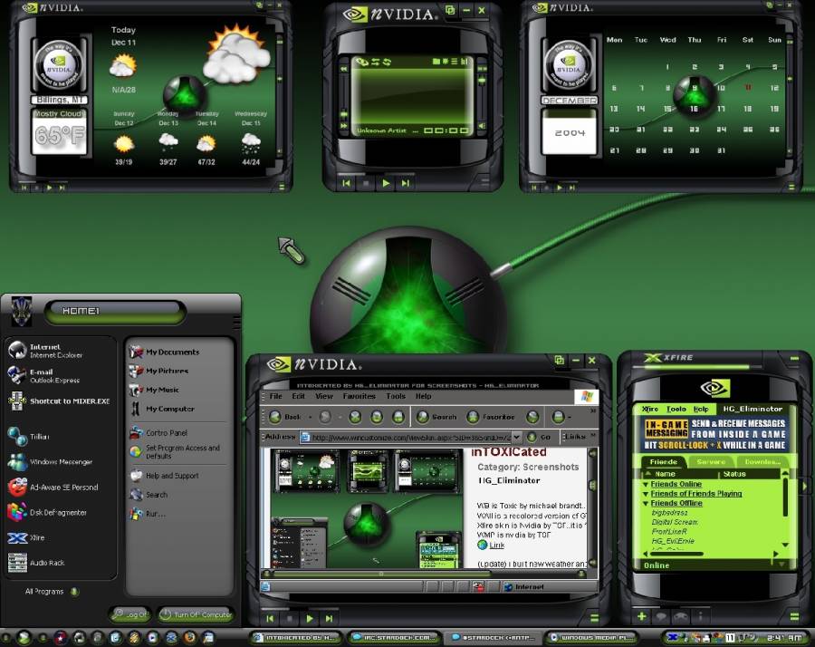Move the browser horizontal scrollbar

click(381, 575)
